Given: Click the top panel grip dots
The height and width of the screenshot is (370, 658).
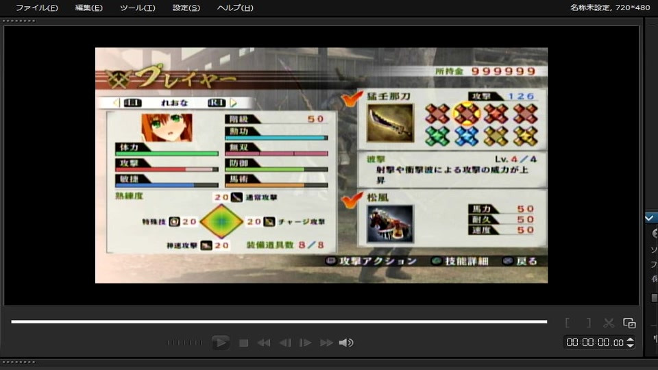Looking at the screenshot, I should tap(19, 21).
